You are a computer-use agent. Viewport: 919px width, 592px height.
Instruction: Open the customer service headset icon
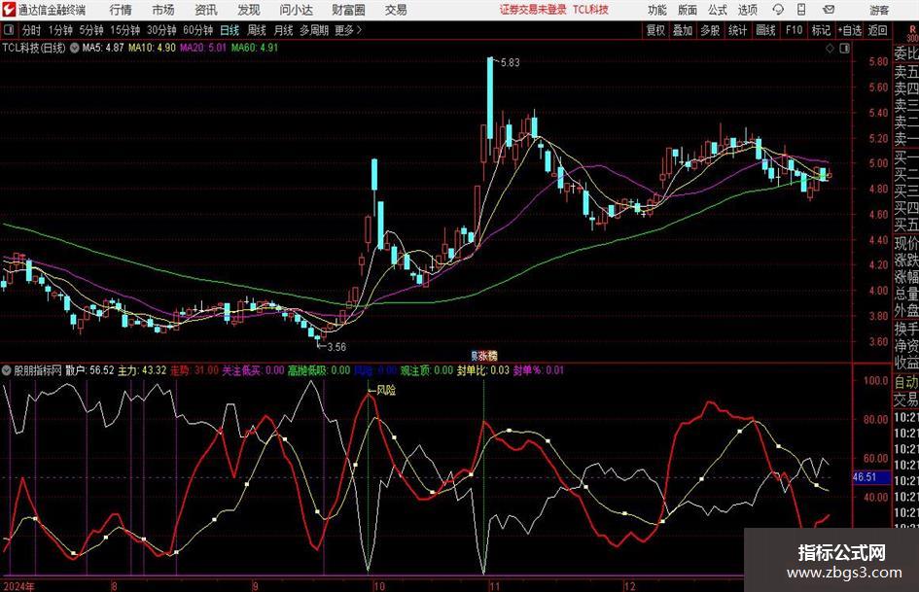click(x=778, y=10)
